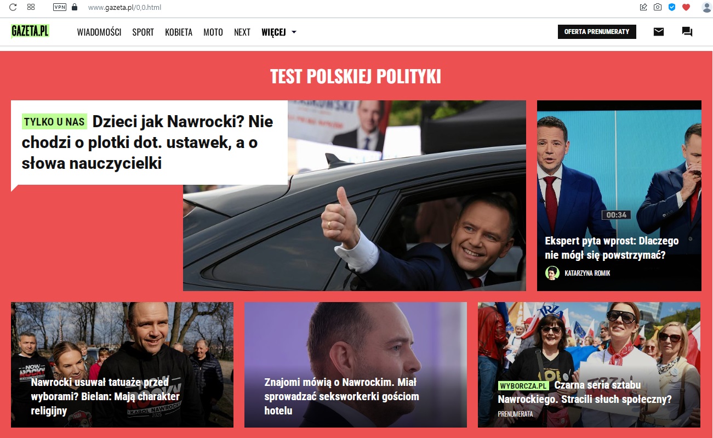The width and height of the screenshot is (713, 438).
Task: Click the blue shield ad blocker icon
Action: click(671, 8)
